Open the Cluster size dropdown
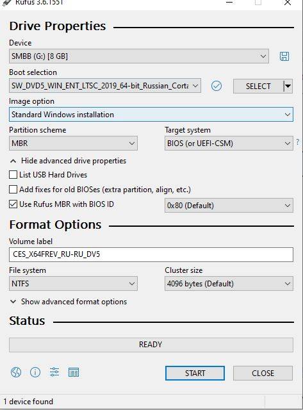This screenshot has width=303, height=410. point(229,283)
